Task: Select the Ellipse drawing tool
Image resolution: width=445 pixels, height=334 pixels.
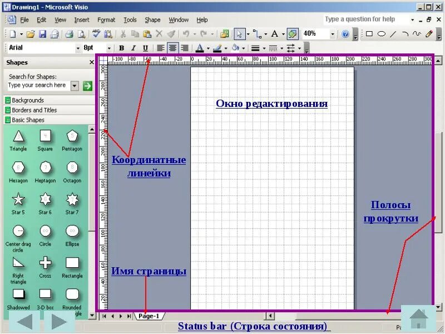Action: 382,34
